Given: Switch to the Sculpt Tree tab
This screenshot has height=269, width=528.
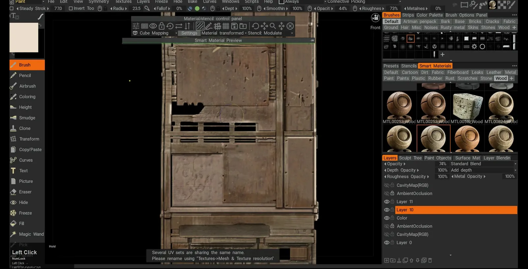Looking at the screenshot, I should [410, 158].
